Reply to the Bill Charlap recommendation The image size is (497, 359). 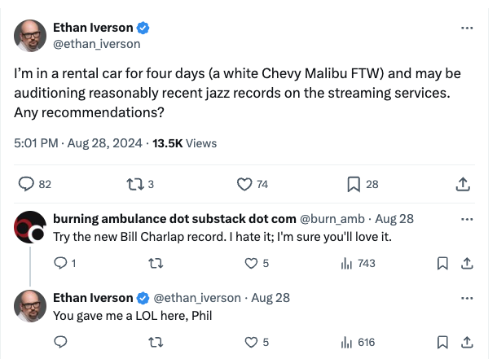(x=59, y=263)
